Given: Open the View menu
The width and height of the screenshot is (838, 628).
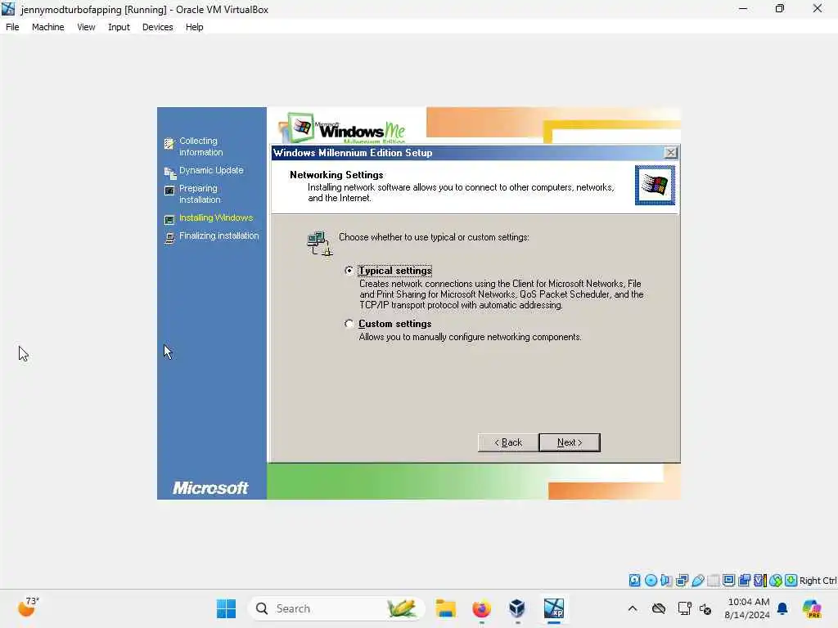Looking at the screenshot, I should click(86, 27).
